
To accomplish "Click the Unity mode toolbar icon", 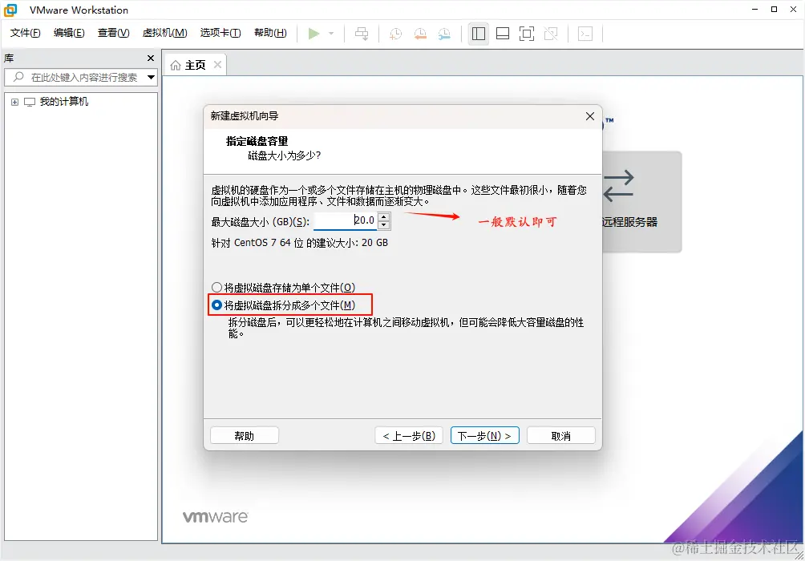I will pos(551,34).
